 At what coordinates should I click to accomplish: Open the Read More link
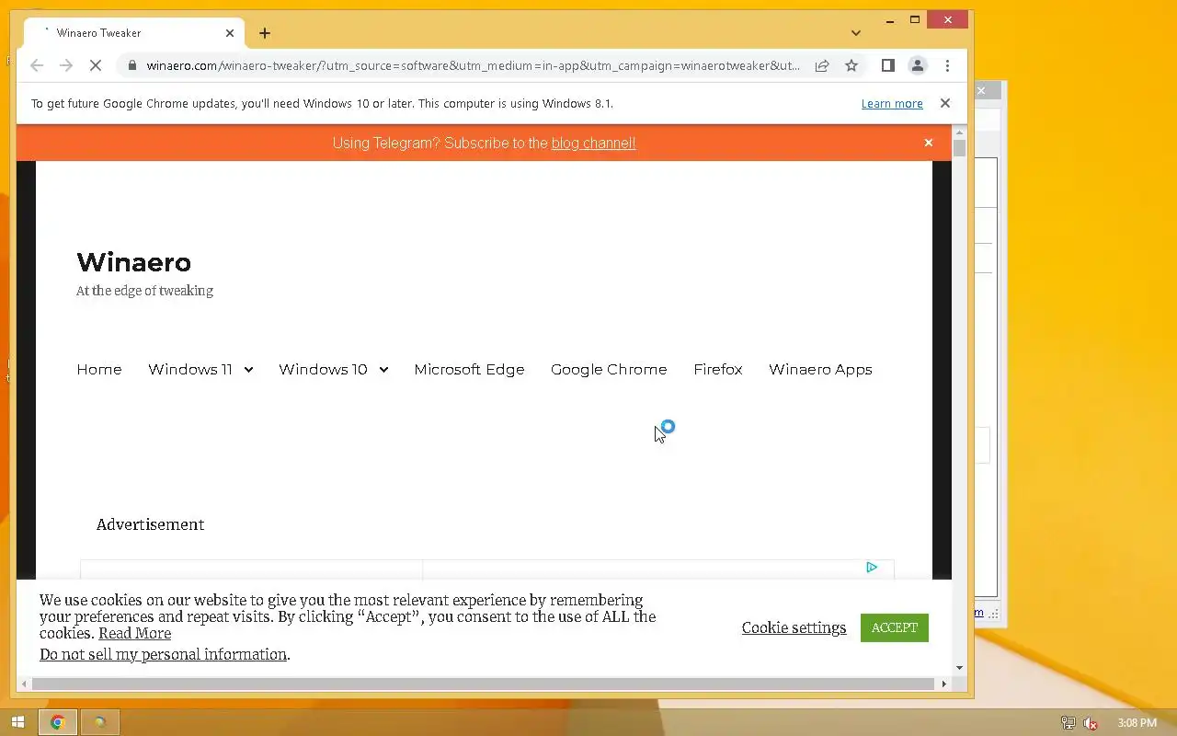(x=134, y=633)
